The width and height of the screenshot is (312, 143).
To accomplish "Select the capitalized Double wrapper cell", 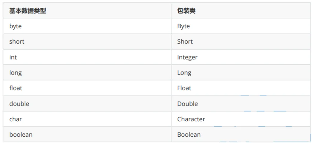I will 187,104.
